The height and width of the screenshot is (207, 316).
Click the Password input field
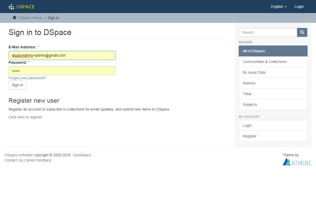pyautogui.click(x=62, y=71)
